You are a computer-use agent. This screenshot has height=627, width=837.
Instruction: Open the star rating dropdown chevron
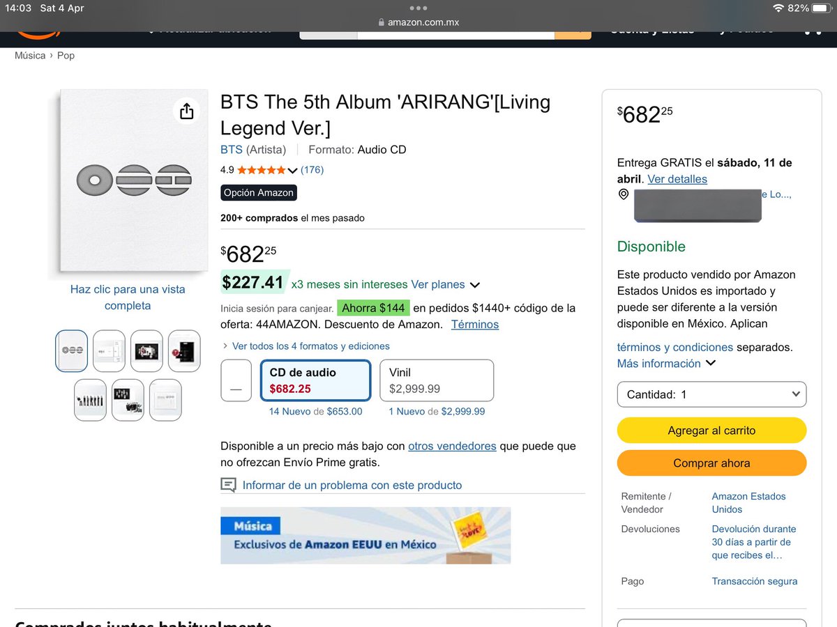click(292, 170)
